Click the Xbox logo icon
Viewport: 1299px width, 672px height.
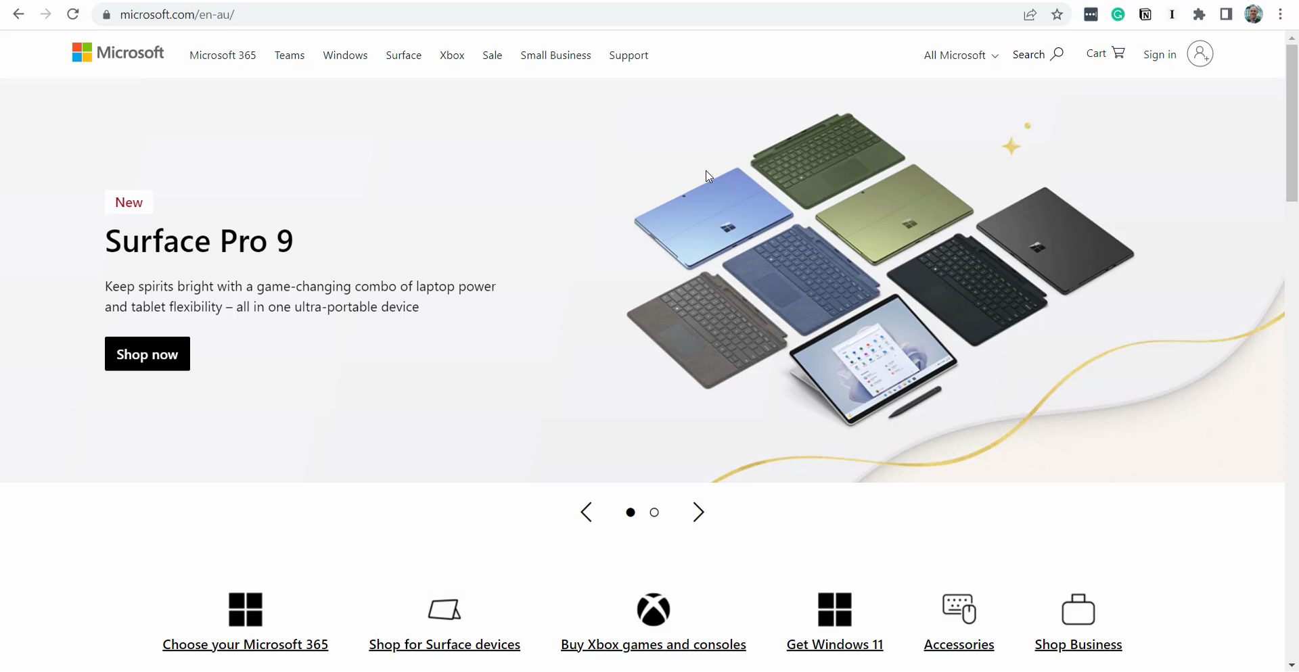tap(653, 610)
